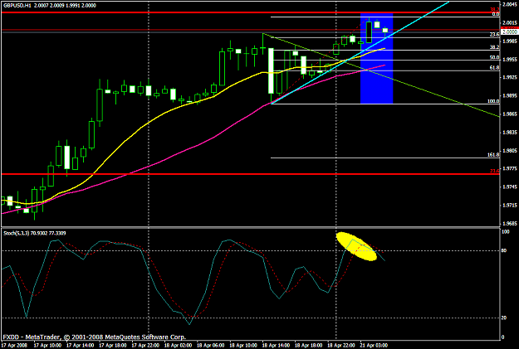Select the green descending trendline
Viewport: 519px width, 349px height.
click(430, 91)
